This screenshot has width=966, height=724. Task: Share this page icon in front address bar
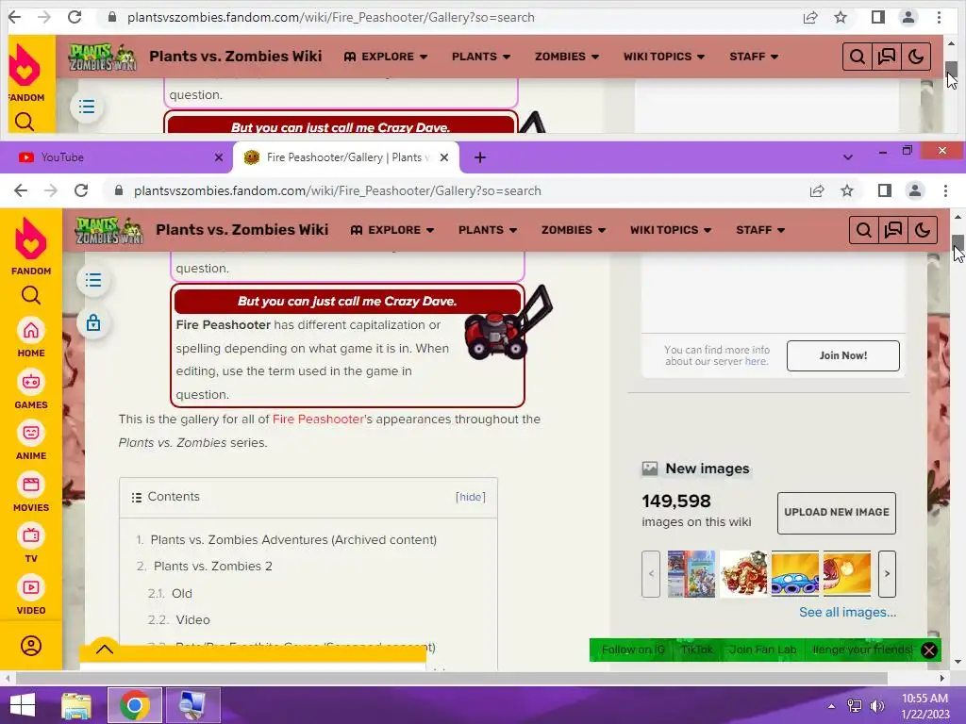[x=817, y=190]
